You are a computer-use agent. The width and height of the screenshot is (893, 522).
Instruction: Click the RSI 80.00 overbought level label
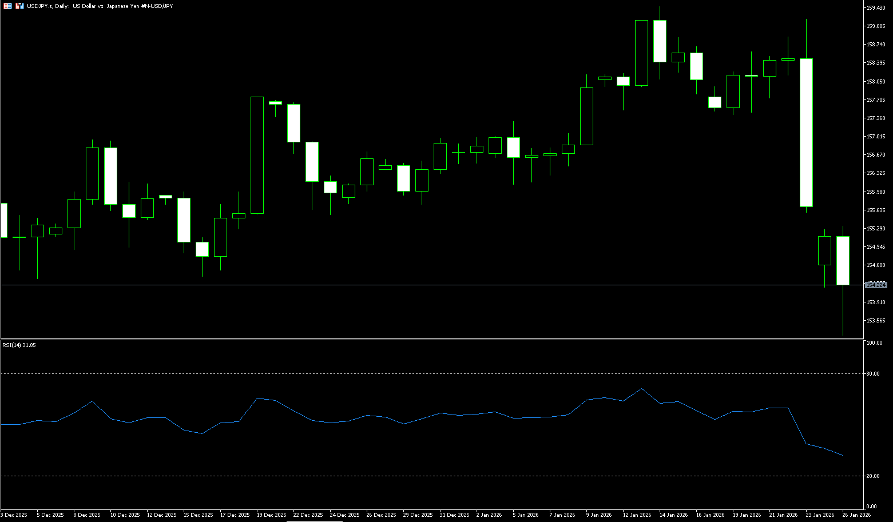pos(874,374)
